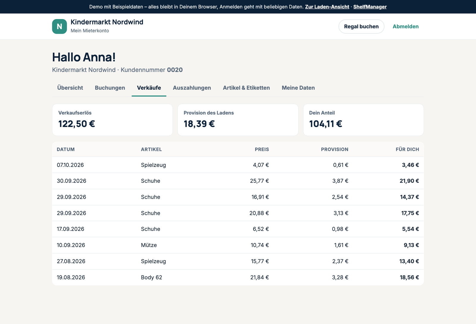
Task: Click the amount 18,56 €
Action: coord(409,277)
